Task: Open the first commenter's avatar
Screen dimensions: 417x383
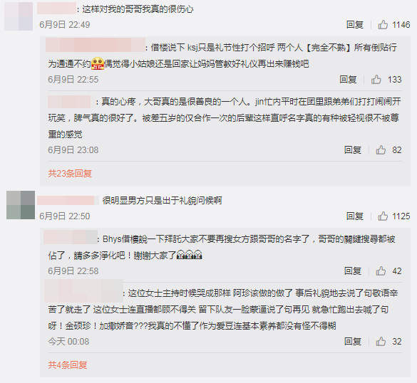Action: [x=19, y=16]
